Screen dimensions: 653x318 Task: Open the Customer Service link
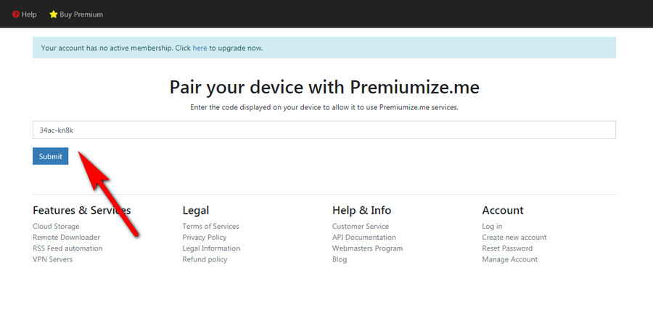point(360,226)
